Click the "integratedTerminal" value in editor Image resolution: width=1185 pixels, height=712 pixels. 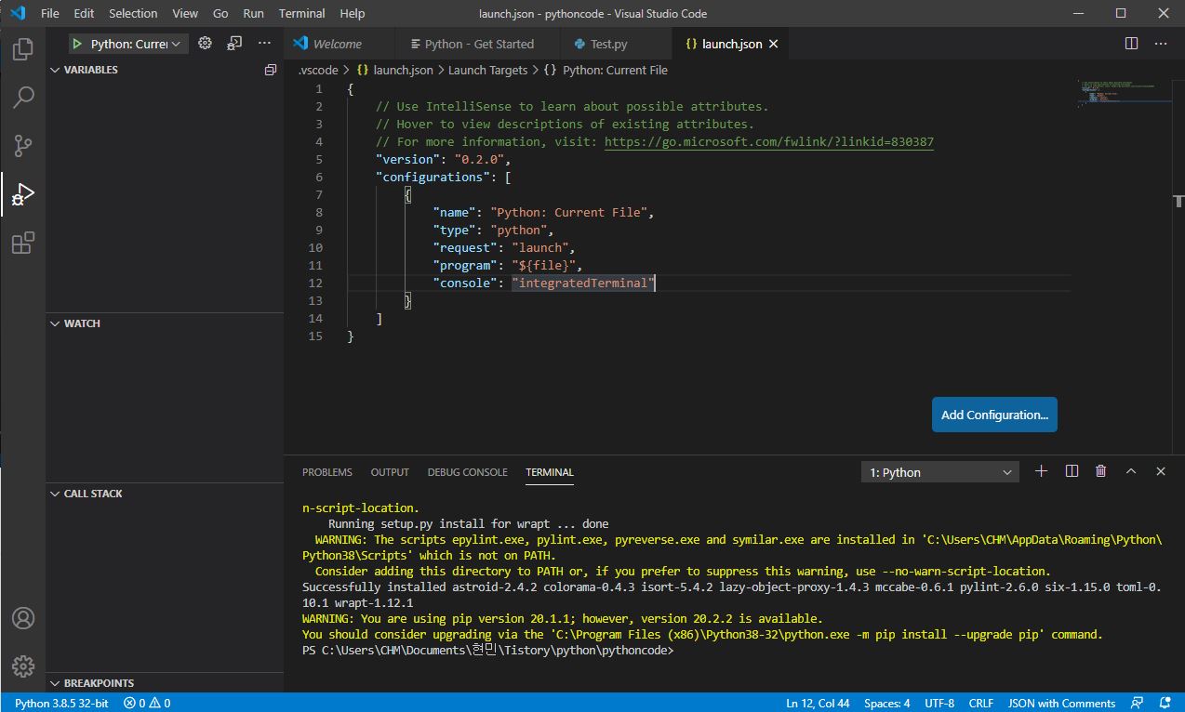coord(583,283)
